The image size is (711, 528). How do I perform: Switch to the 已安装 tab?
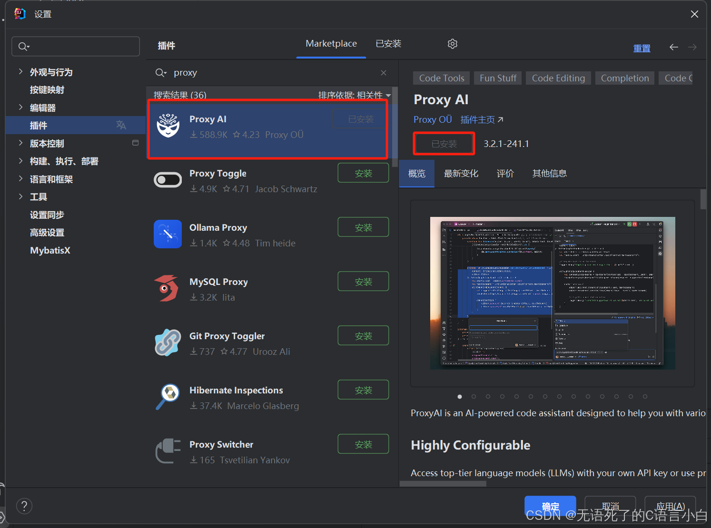pyautogui.click(x=388, y=43)
